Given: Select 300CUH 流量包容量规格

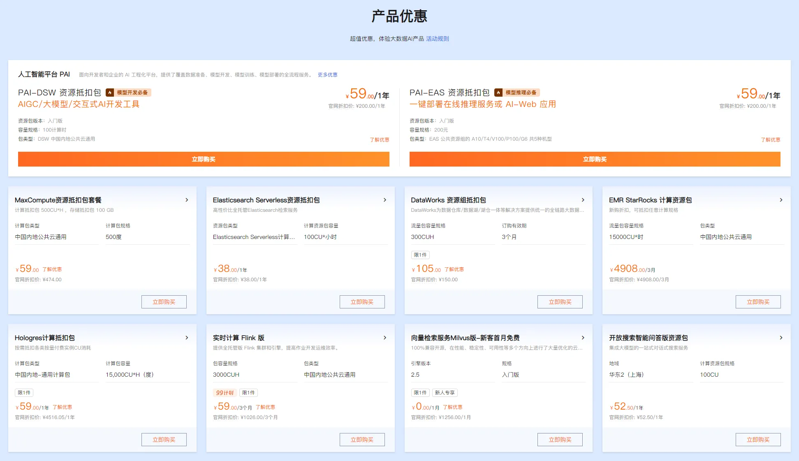Looking at the screenshot, I should click(x=422, y=237).
